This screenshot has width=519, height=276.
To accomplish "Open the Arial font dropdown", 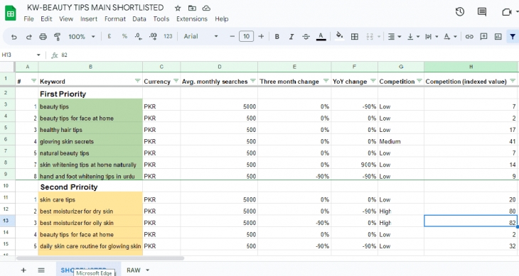I will click(x=201, y=36).
